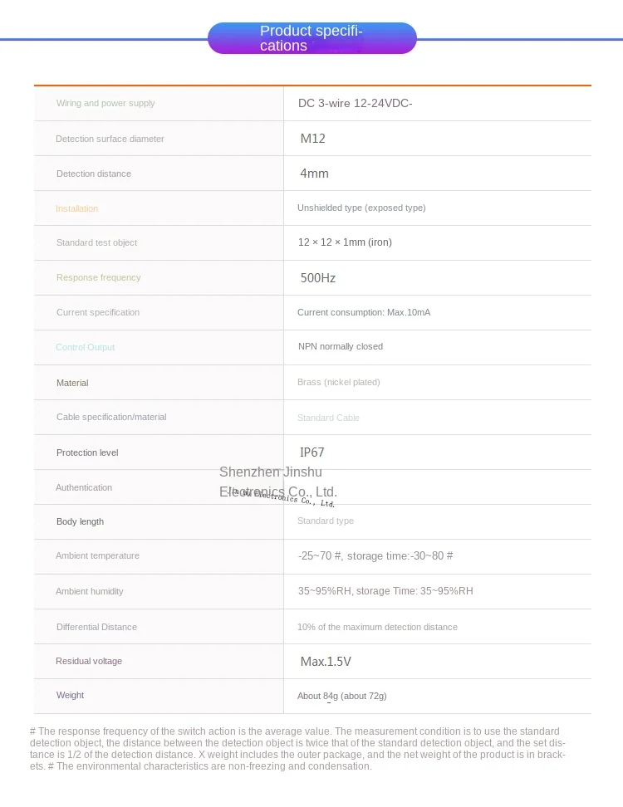
Task: Select the Ambient temperature range value
Action: point(375,555)
